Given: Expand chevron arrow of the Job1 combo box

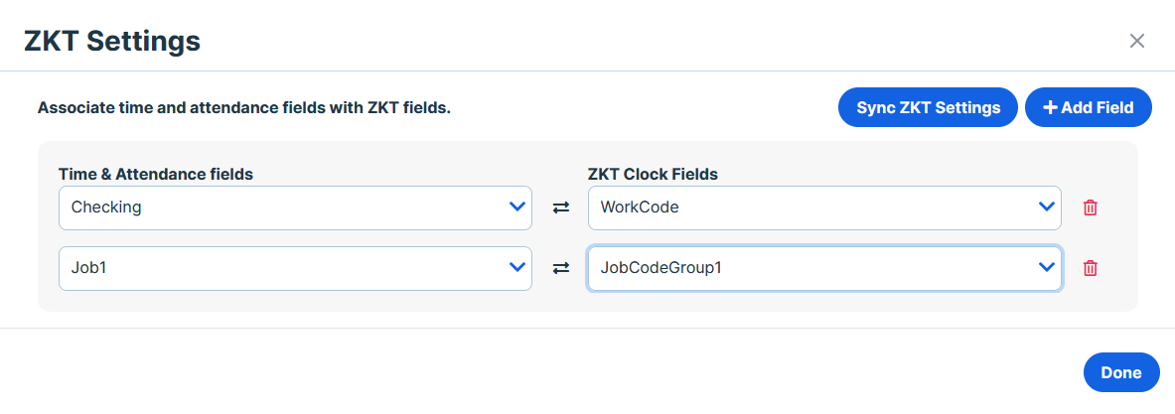Looking at the screenshot, I should [x=516, y=266].
